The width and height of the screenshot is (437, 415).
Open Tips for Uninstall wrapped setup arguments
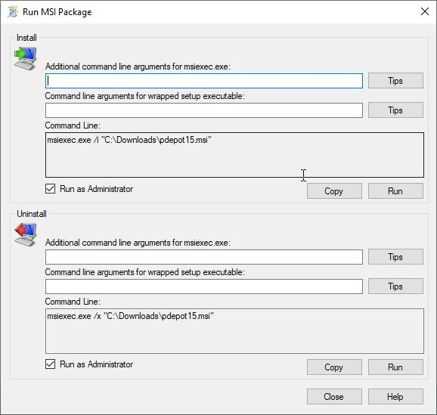pyautogui.click(x=395, y=286)
